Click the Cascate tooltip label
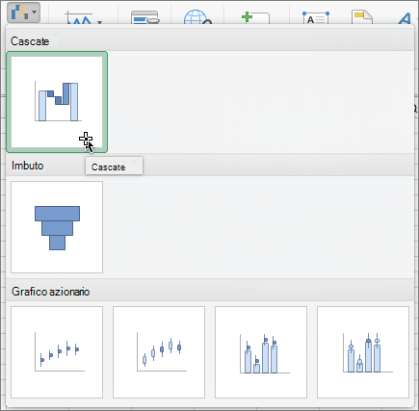Viewport: 419px width, 411px height. [x=108, y=167]
